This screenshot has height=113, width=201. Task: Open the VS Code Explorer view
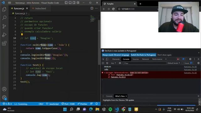click(x=4, y=9)
